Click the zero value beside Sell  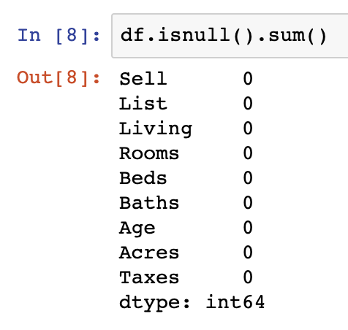point(248,79)
